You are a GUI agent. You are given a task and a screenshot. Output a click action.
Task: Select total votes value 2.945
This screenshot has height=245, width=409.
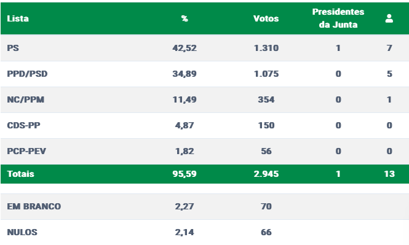pos(266,174)
